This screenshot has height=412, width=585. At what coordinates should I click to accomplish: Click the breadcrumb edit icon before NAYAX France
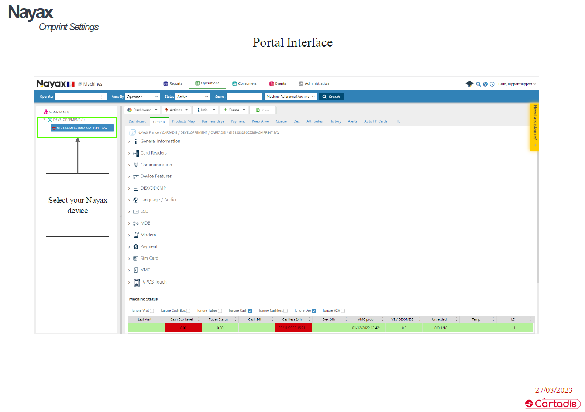(x=132, y=132)
